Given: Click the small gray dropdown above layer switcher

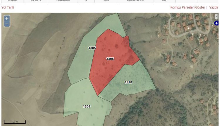Looking at the screenshot, I should [x=216, y=17].
